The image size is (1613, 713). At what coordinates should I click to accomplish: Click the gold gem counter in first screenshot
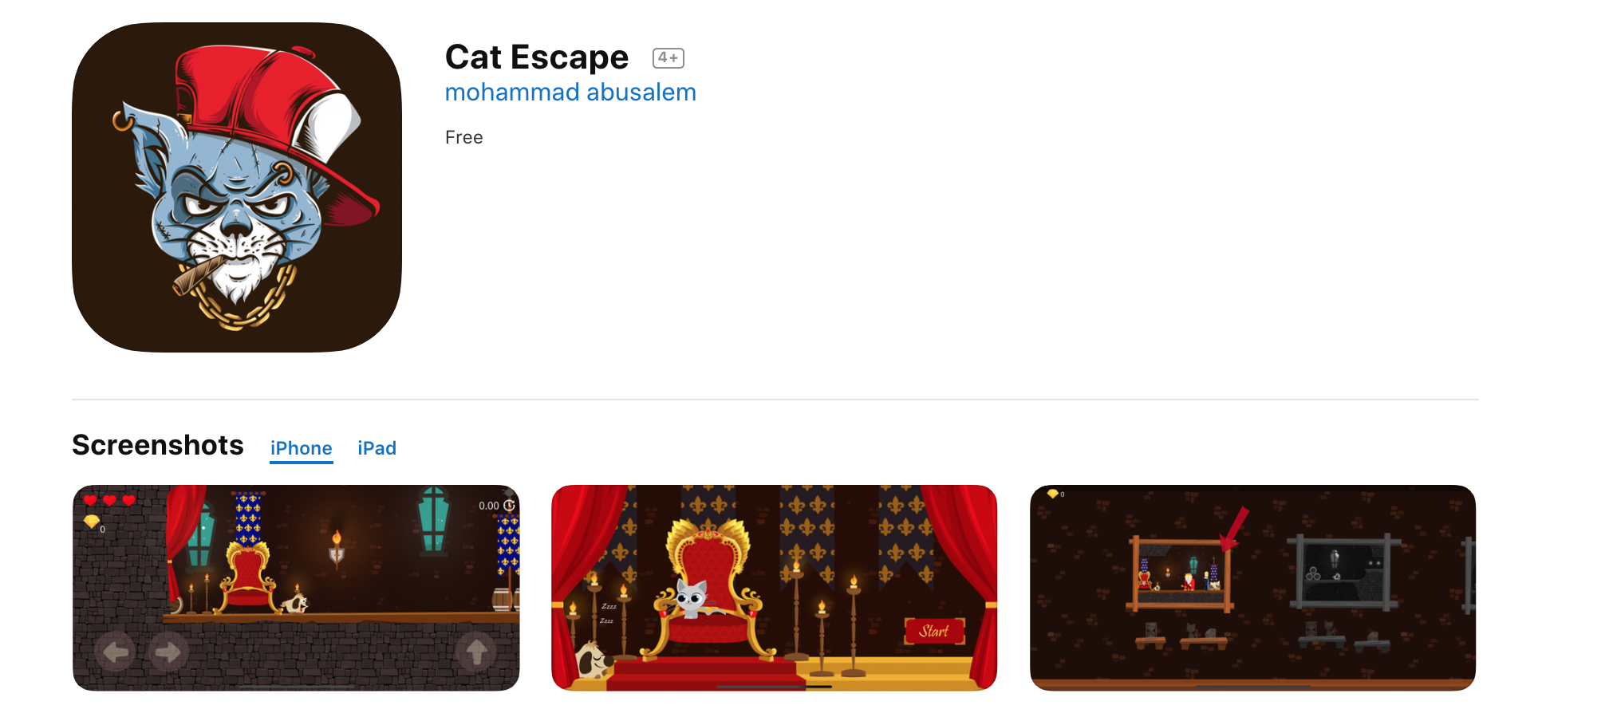click(x=93, y=522)
